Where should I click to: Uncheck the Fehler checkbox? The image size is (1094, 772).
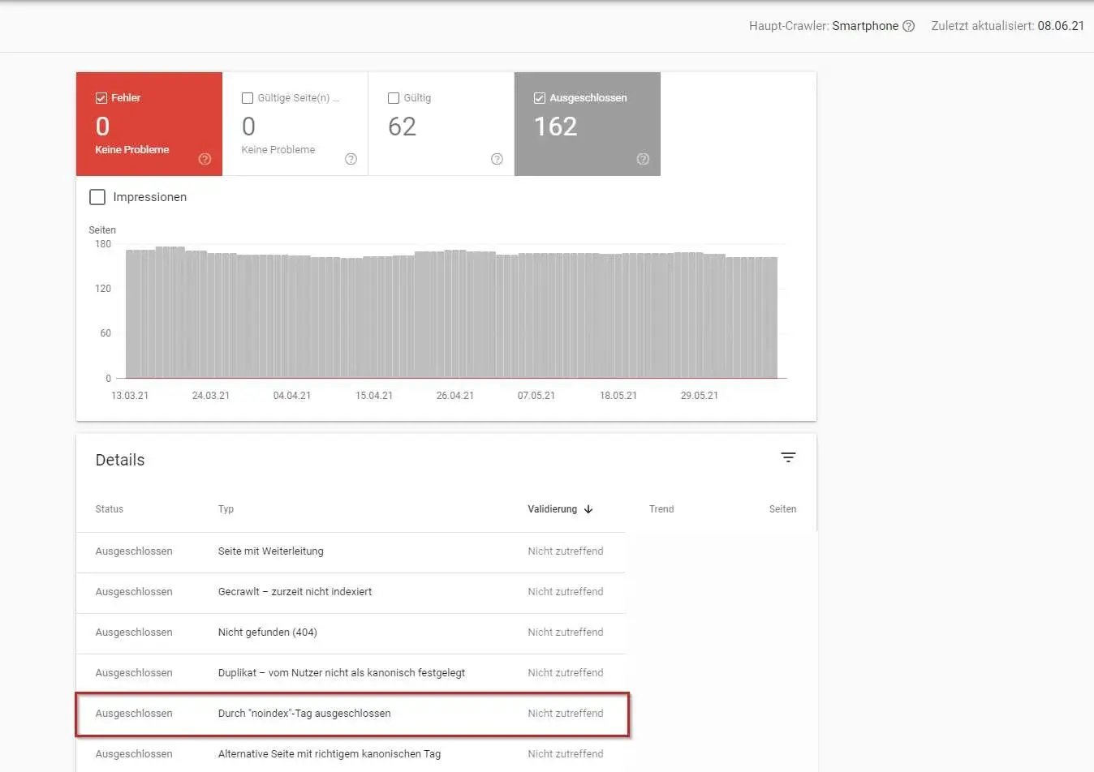(x=101, y=98)
